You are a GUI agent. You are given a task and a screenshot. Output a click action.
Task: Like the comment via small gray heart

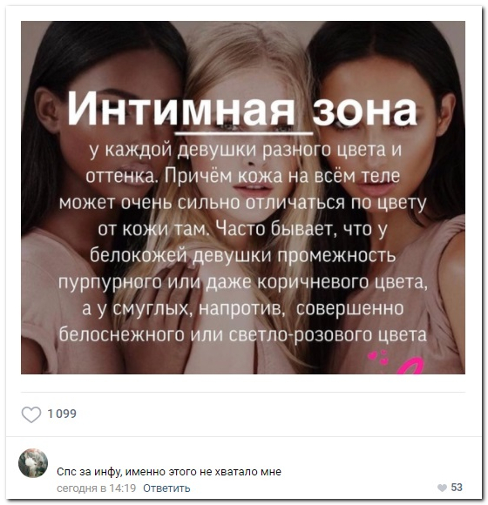click(442, 488)
